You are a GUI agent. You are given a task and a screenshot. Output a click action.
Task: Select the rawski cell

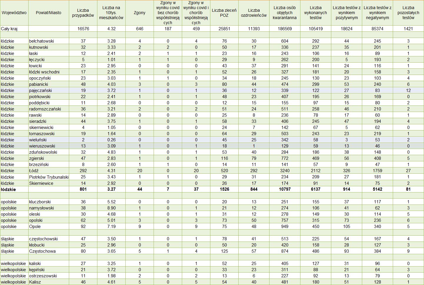49,115
